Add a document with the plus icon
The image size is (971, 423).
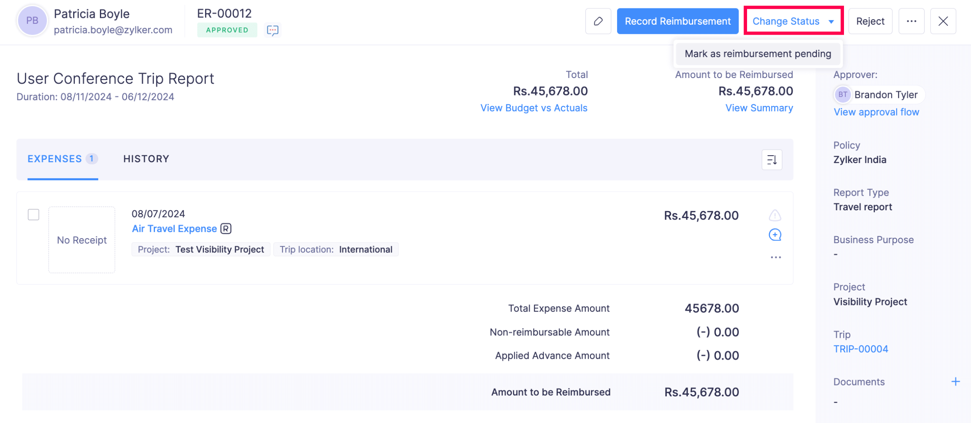955,382
